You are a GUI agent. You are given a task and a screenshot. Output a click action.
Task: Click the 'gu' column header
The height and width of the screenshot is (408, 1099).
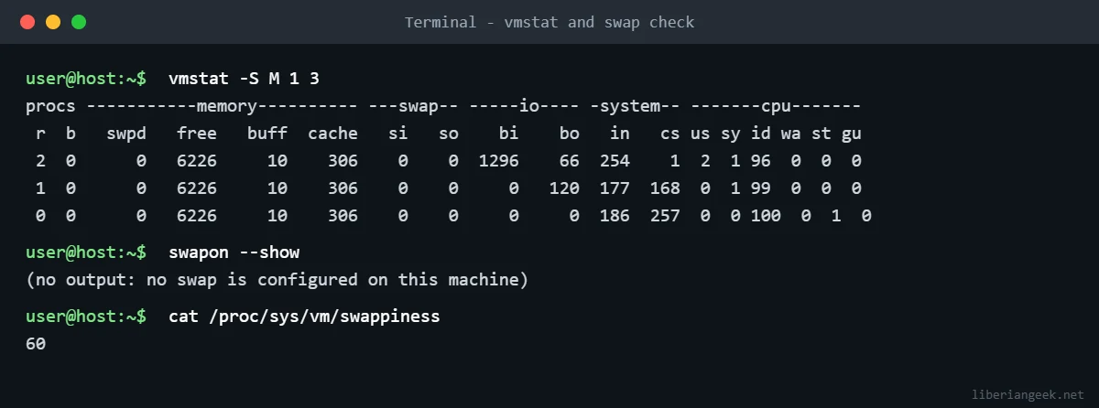[852, 134]
